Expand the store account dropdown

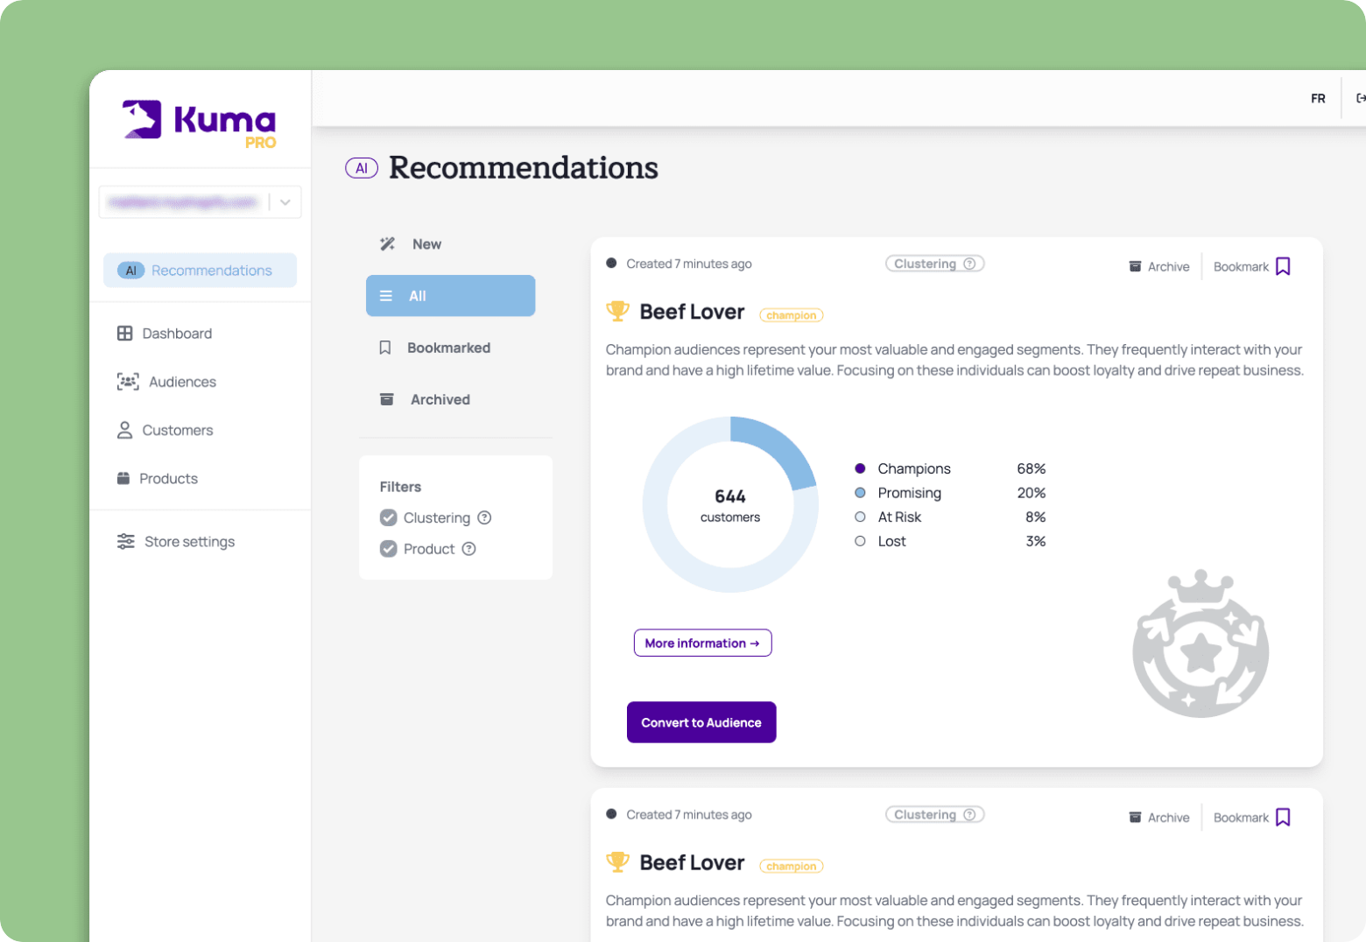tap(284, 201)
